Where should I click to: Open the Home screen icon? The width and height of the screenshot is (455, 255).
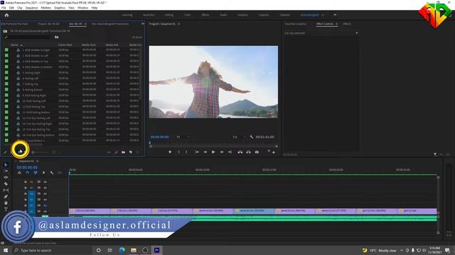[x=6, y=15]
